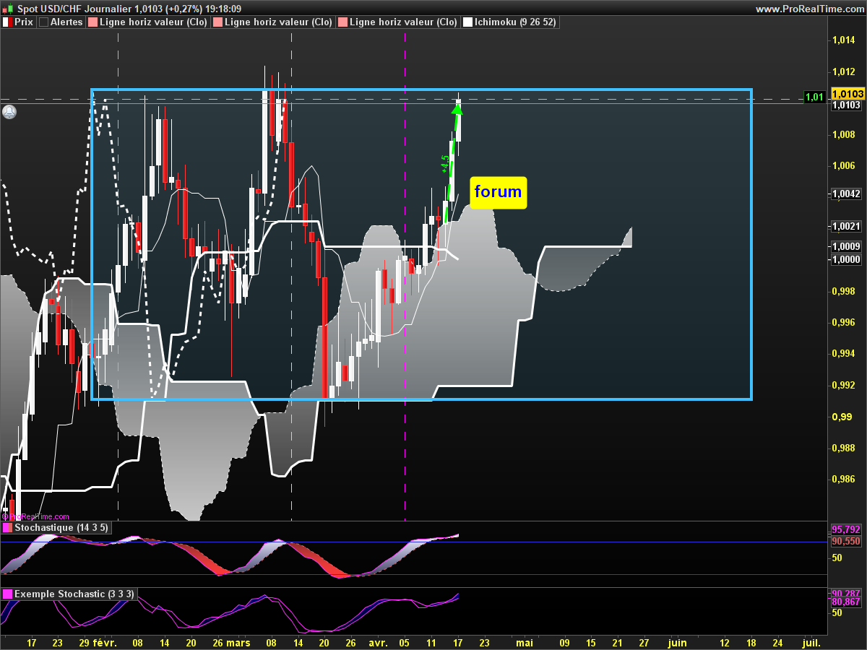867x650 pixels.
Task: Select the 80,867 value label
Action: (846, 601)
